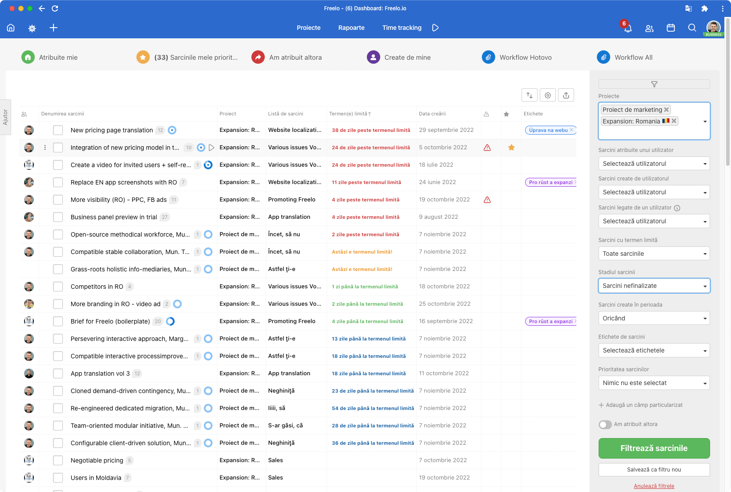Expand the Stadiul sarcinii dropdown
Viewport: 731px width, 492px height.
pyautogui.click(x=653, y=286)
